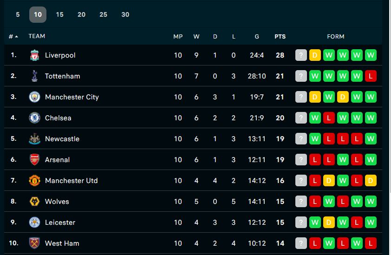
Task: Click the Liverpool club crest icon
Action: coord(34,55)
